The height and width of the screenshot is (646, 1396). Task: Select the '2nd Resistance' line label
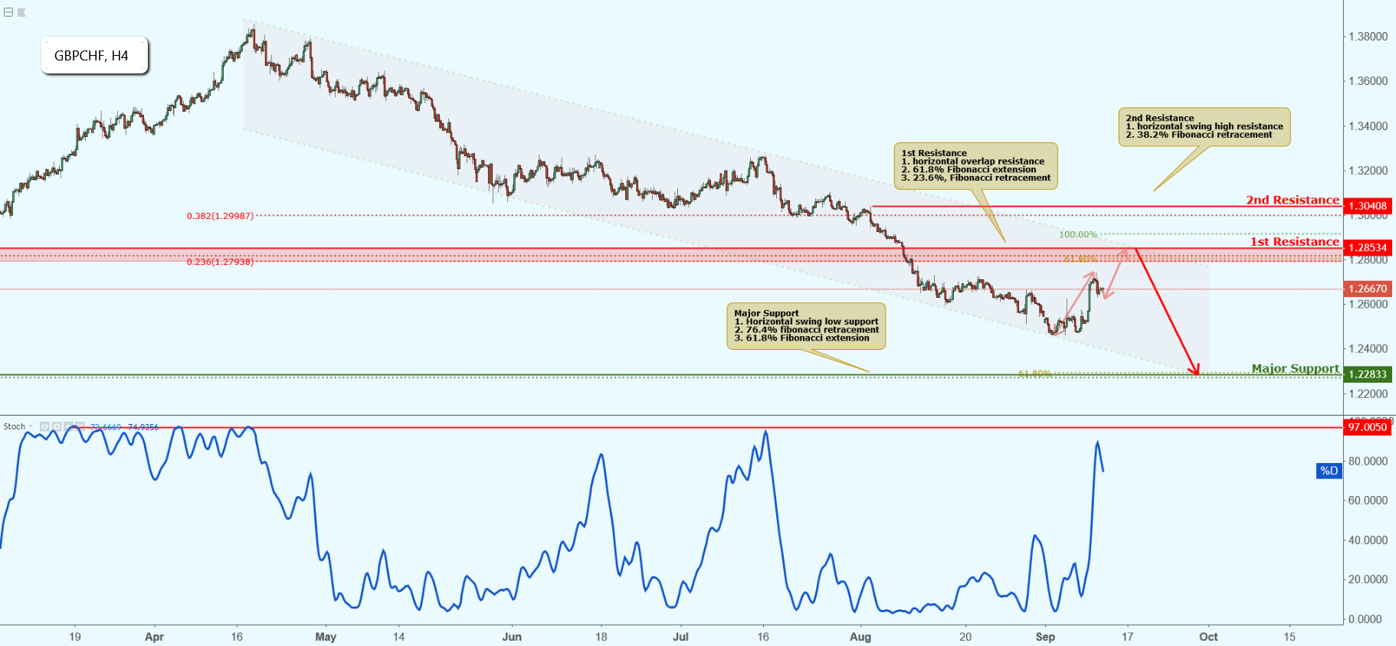[x=1293, y=200]
